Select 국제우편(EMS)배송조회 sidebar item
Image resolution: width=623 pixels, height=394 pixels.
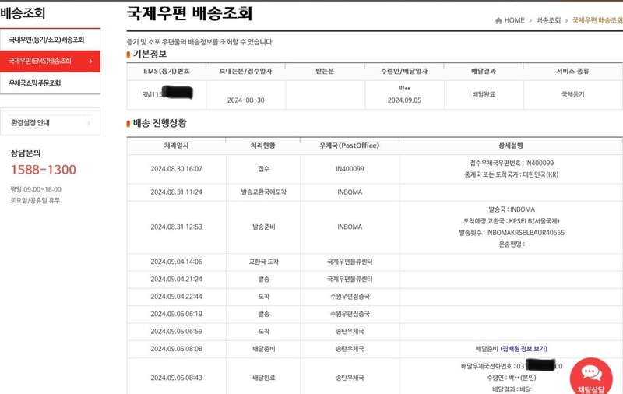click(40, 61)
